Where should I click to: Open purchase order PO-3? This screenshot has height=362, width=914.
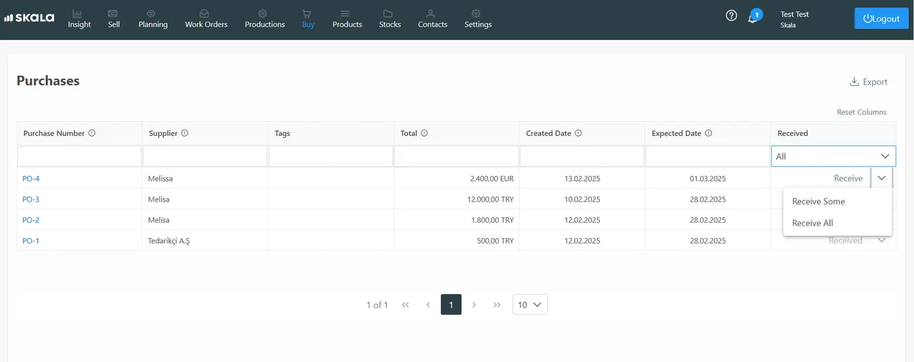coord(31,199)
